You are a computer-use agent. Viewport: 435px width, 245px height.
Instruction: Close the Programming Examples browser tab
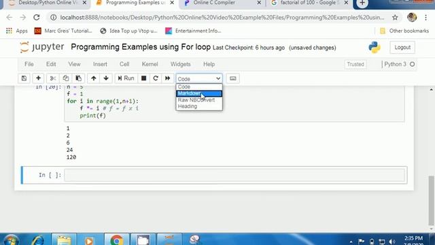pyautogui.click(x=172, y=3)
